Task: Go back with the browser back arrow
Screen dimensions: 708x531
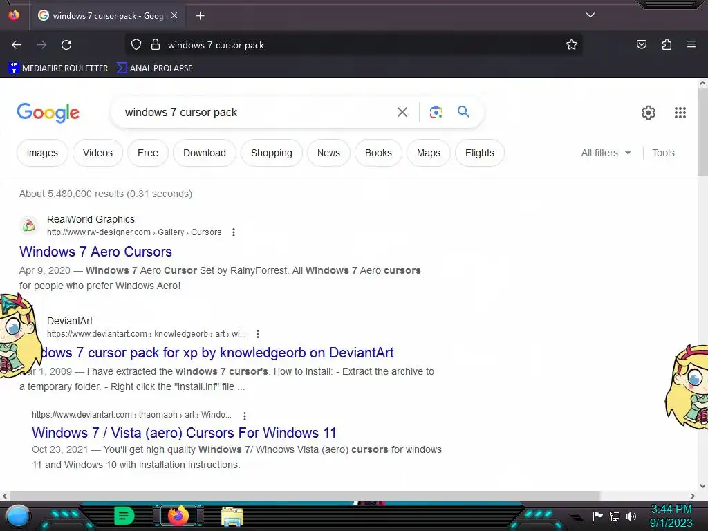Action: click(x=17, y=45)
